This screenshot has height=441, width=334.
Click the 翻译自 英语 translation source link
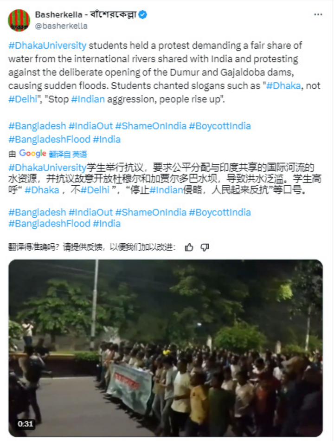click(x=68, y=154)
